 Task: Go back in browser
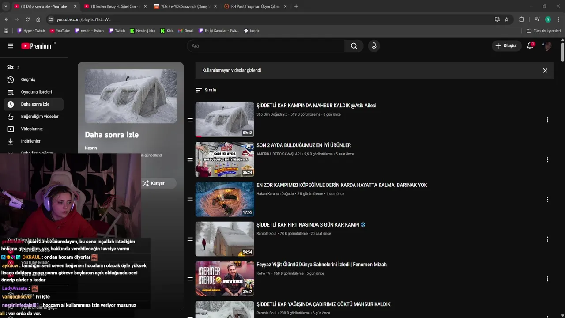[x=6, y=19]
